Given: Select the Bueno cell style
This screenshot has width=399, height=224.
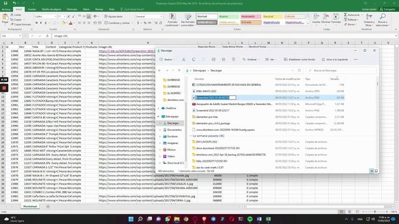Looking at the screenshot, I should click(229, 17).
